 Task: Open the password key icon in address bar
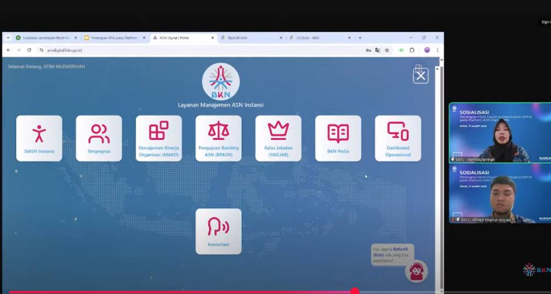[368, 50]
